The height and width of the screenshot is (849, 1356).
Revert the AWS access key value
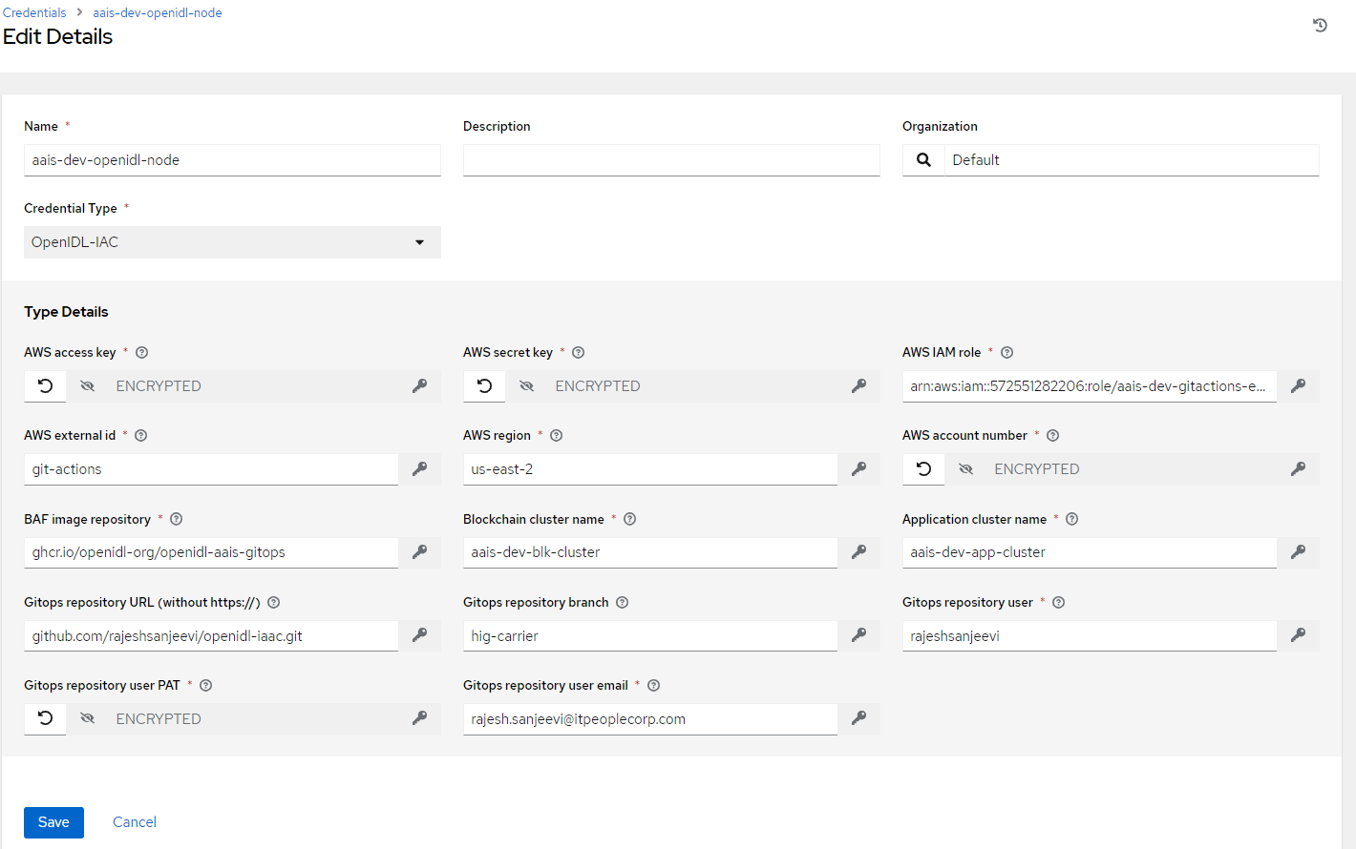(x=45, y=386)
